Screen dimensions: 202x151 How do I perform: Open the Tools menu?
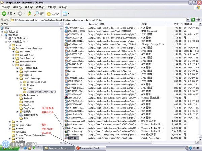(52, 7)
